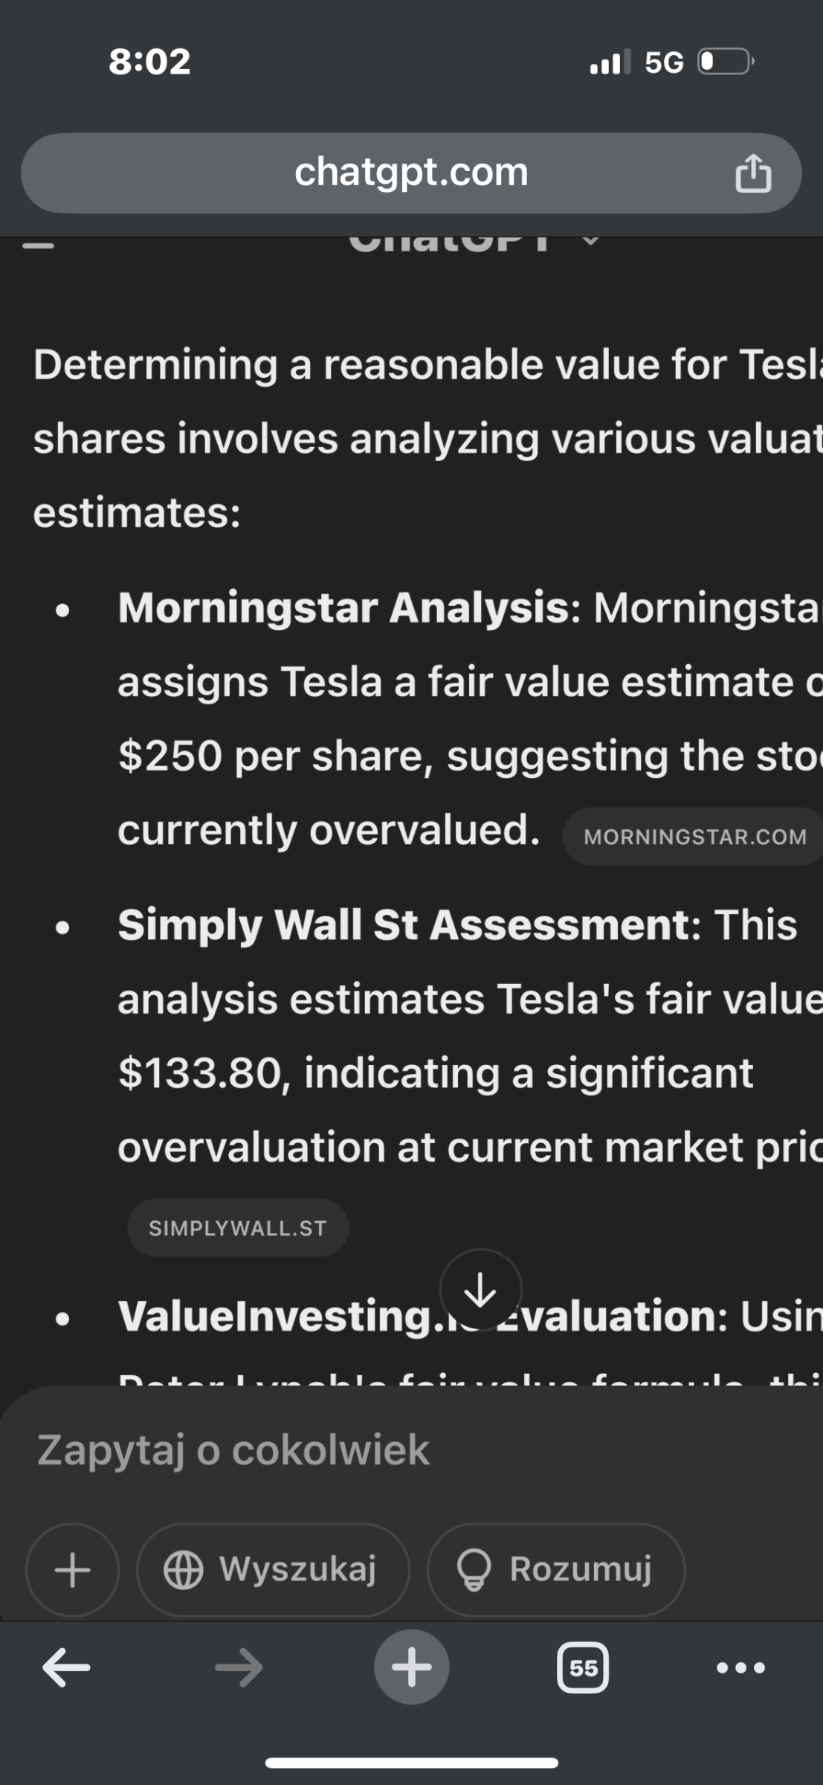Open the SIMPLYWALL.ST source chip
Viewport: 823px width, 1785px height.
pyautogui.click(x=238, y=1228)
